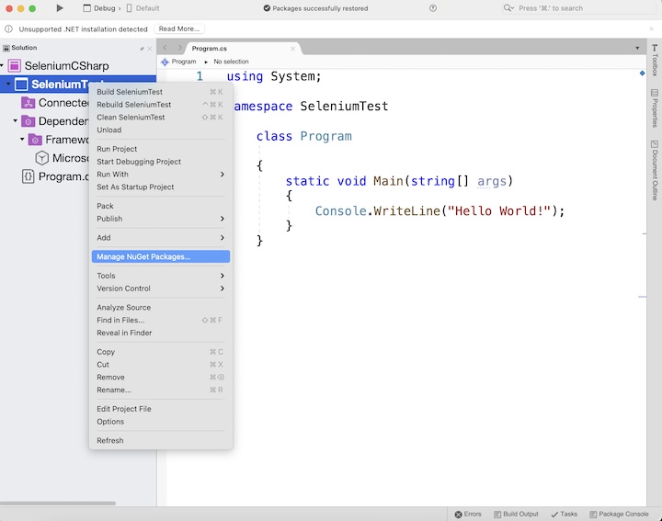
Task: Show the Errors pad
Action: [x=466, y=514]
